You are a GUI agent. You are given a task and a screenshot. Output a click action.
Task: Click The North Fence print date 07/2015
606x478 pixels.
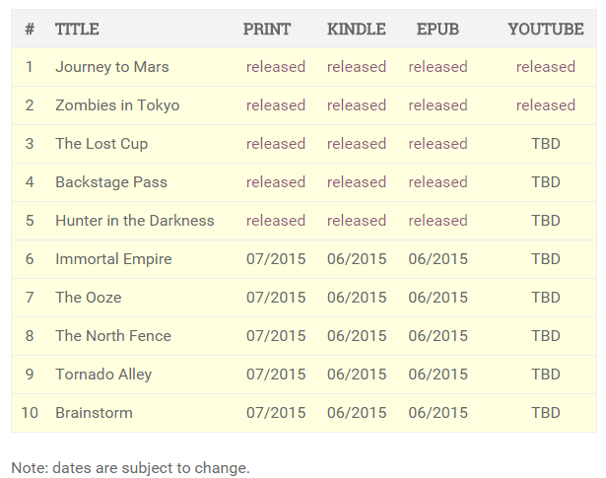pyautogui.click(x=276, y=336)
